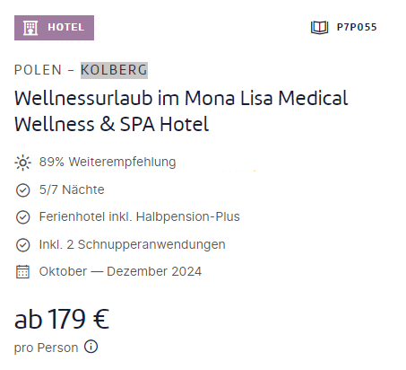Click the pro Person label
Viewport: 406px width, 370px height.
click(47, 348)
